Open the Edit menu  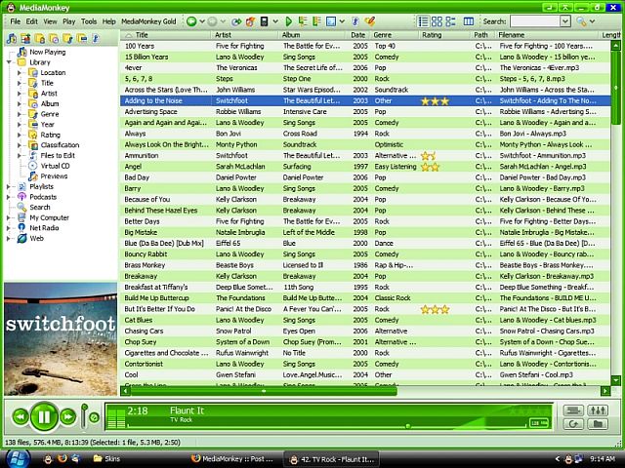click(31, 21)
